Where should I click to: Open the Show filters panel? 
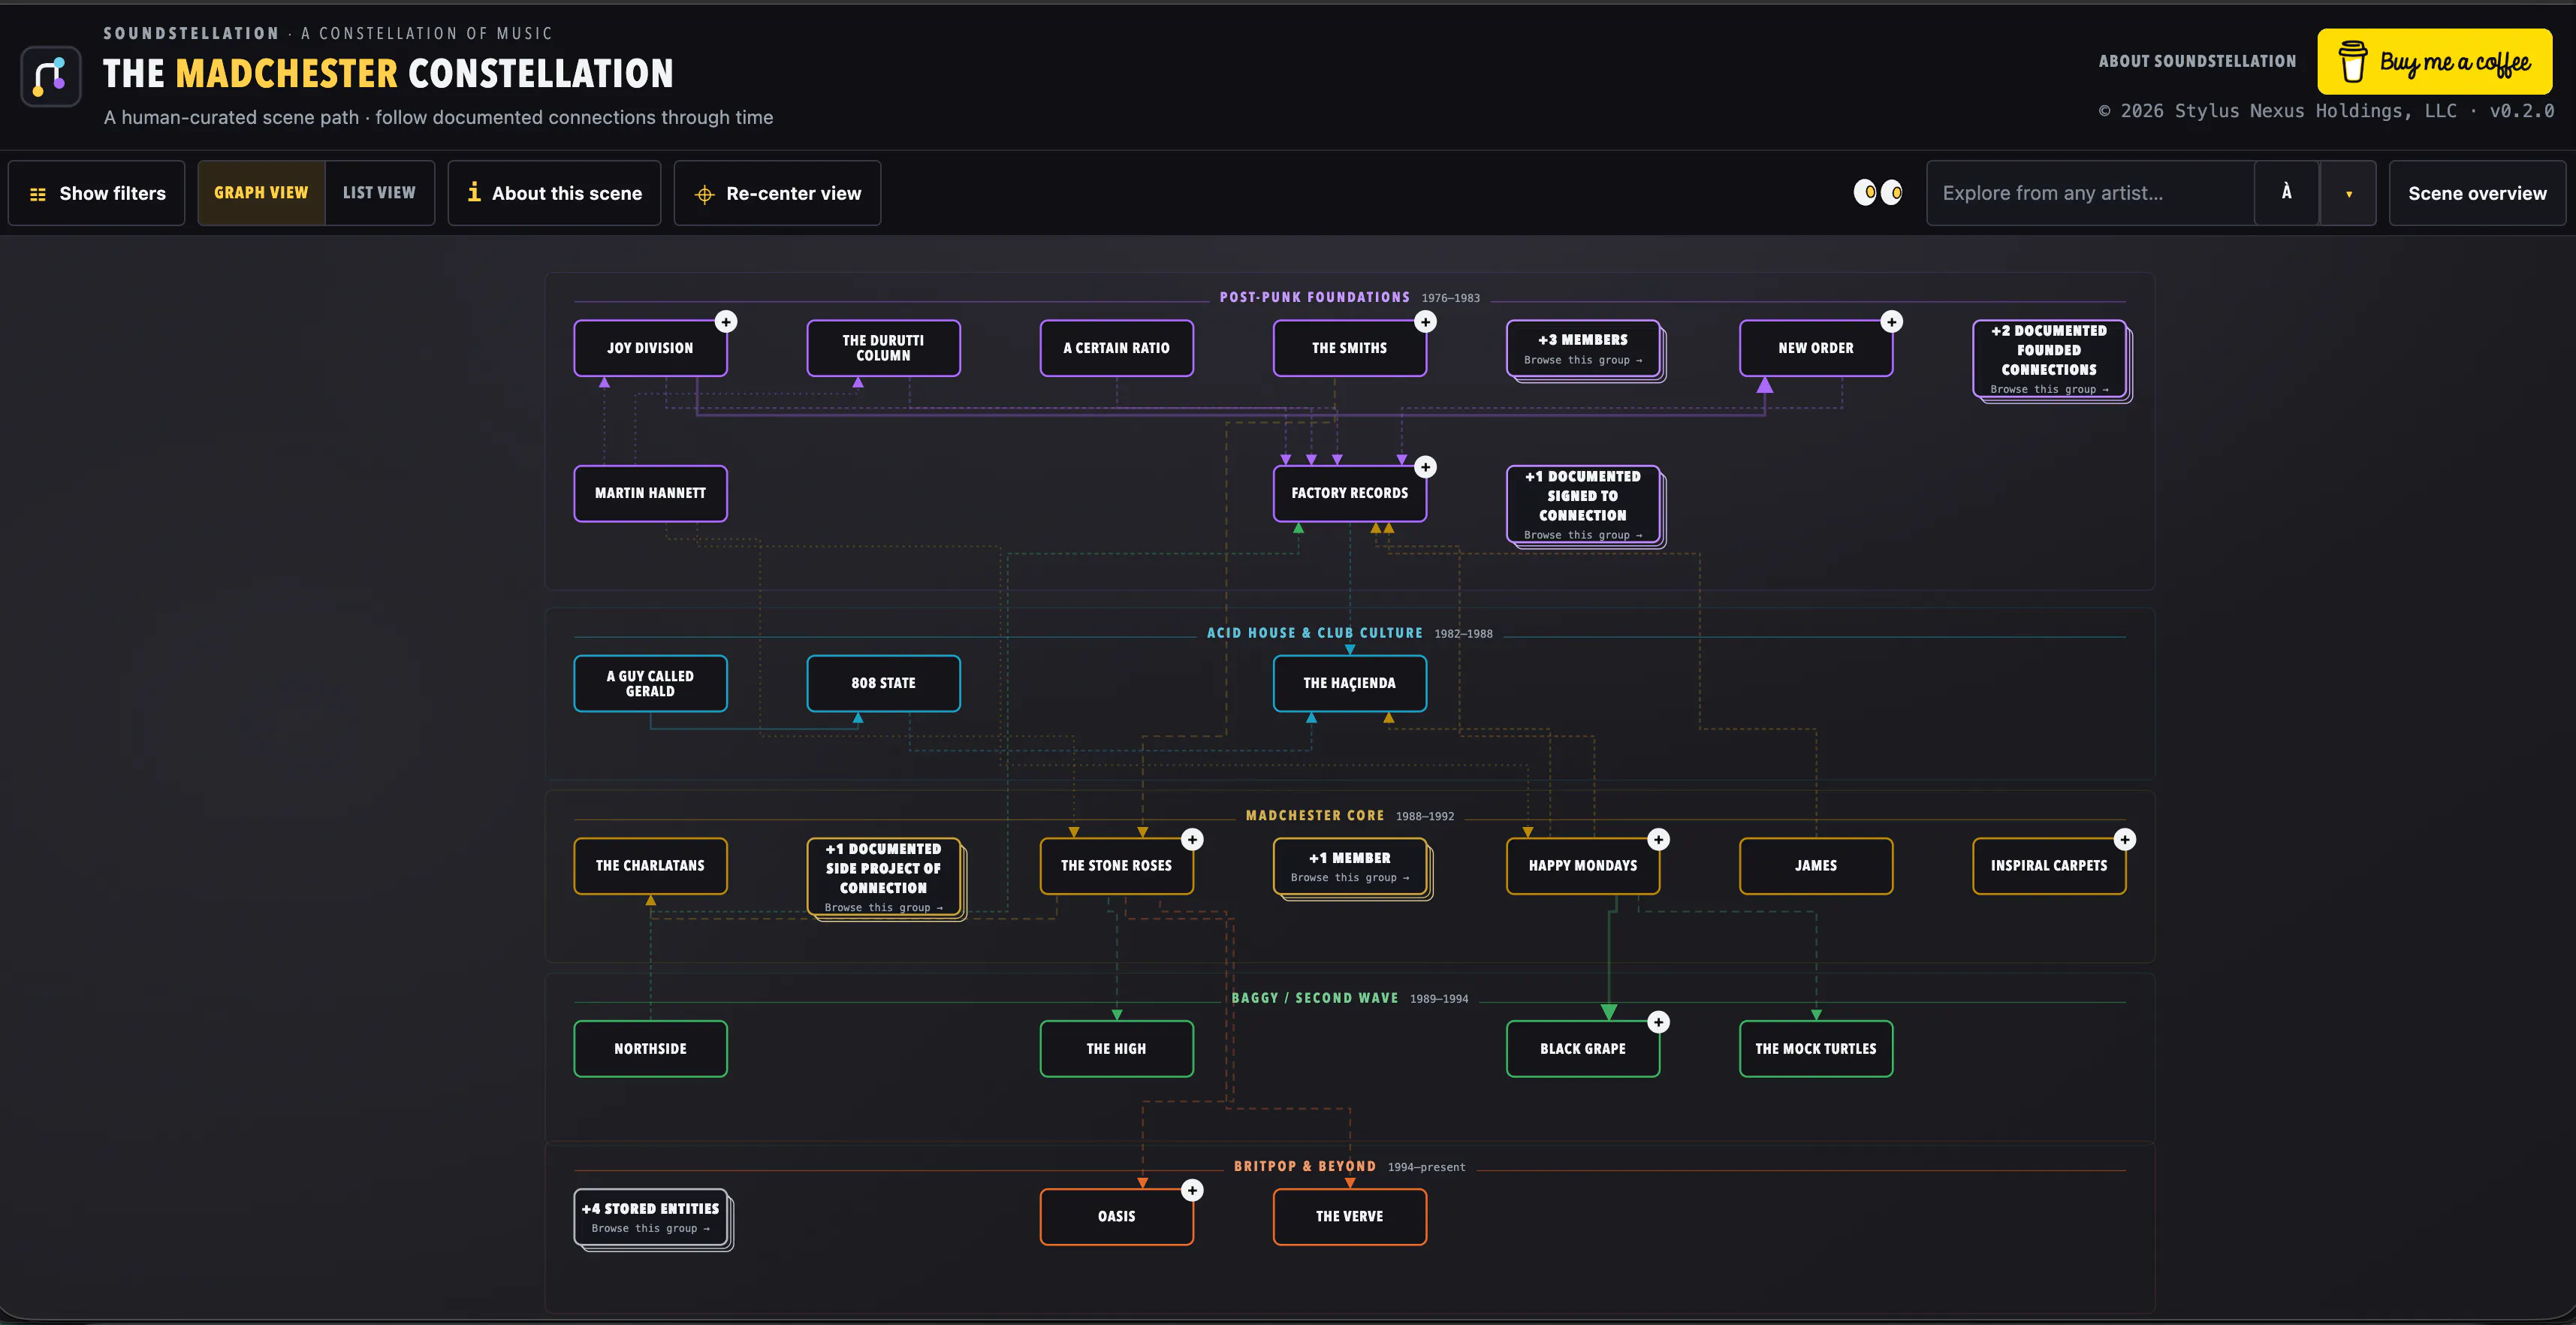97,193
